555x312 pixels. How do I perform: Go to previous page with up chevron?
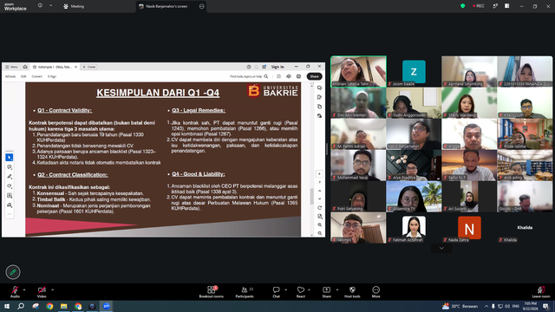pyautogui.click(x=320, y=191)
